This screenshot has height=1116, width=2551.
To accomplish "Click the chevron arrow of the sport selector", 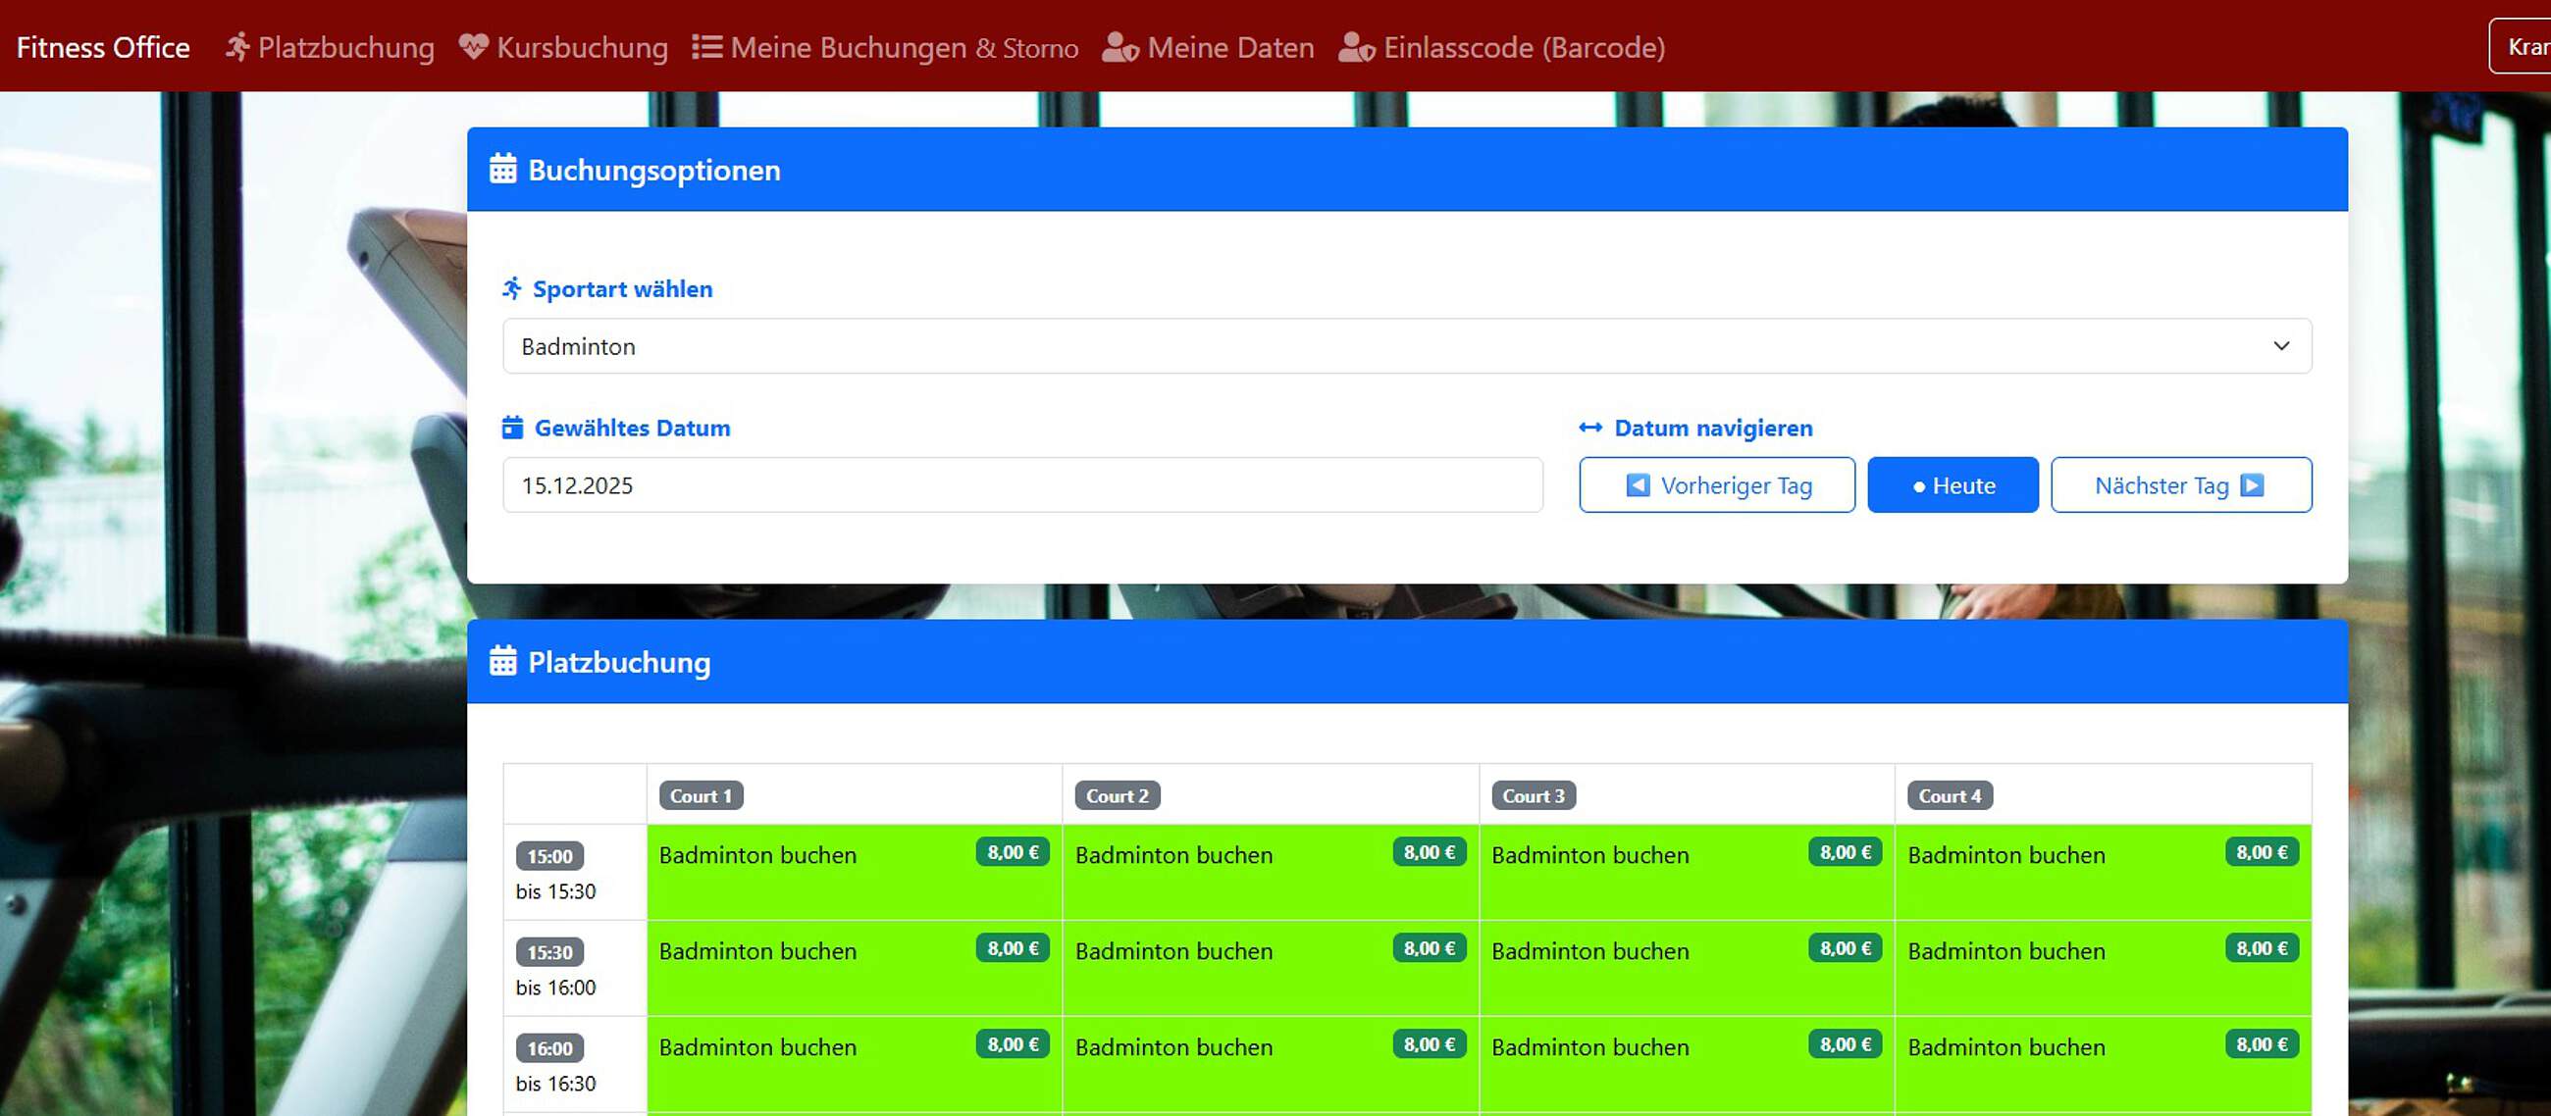I will pos(2280,346).
